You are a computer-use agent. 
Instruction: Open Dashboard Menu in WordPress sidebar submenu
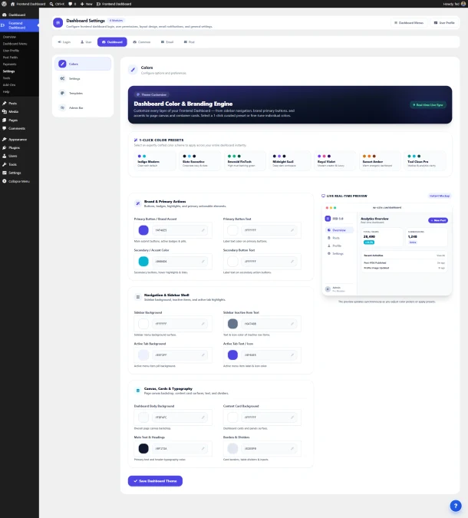15,44
